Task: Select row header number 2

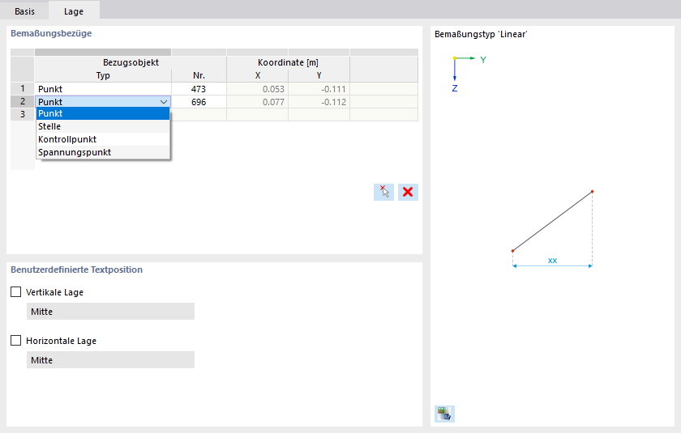Action: [22, 101]
